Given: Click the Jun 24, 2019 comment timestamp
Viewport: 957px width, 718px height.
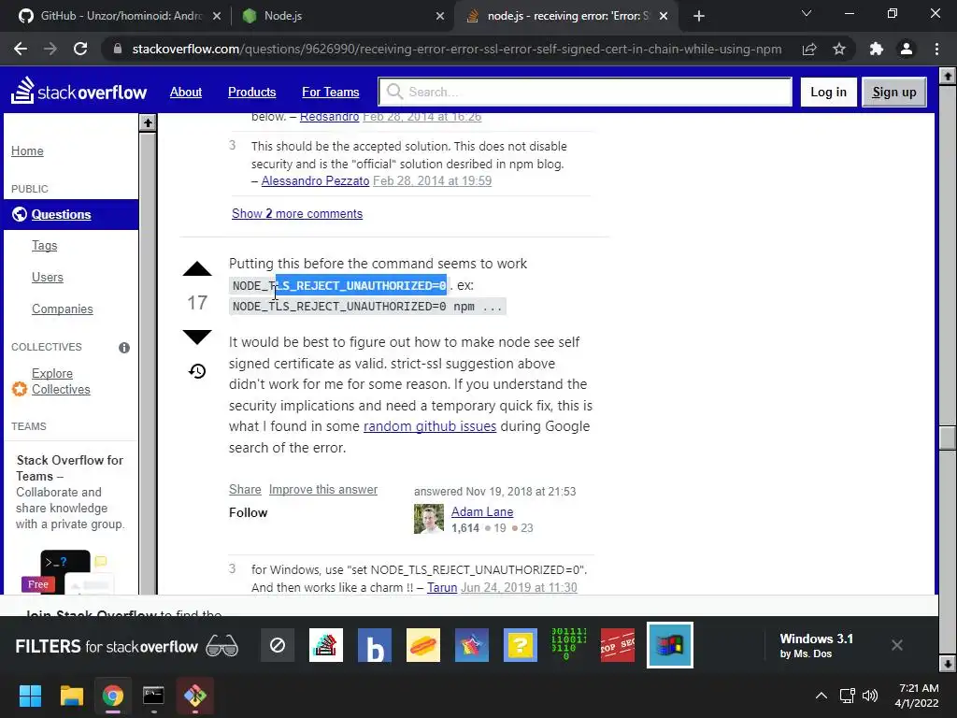Looking at the screenshot, I should point(519,587).
